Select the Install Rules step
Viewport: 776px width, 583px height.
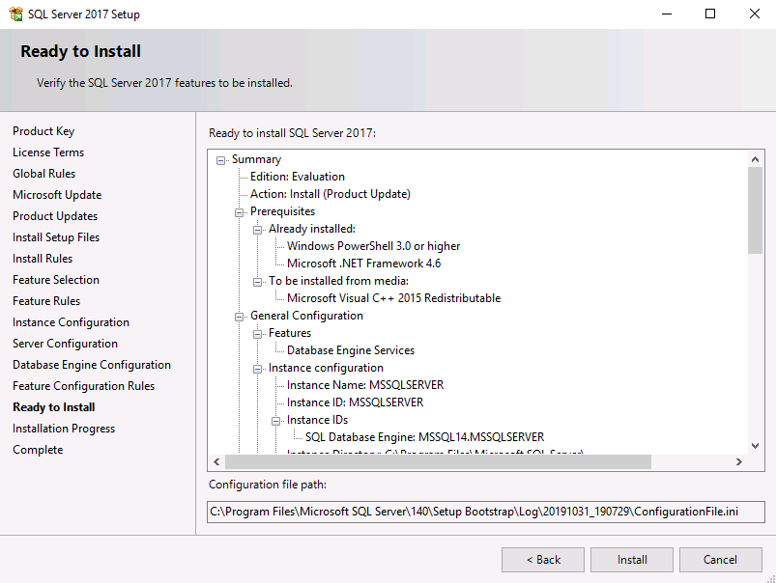pyautogui.click(x=43, y=259)
